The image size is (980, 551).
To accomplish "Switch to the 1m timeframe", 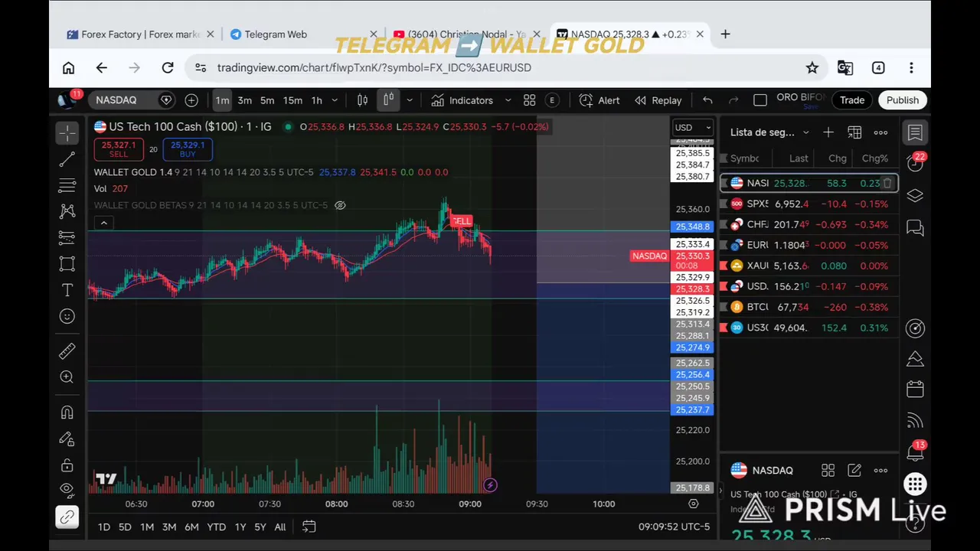I will (222, 100).
